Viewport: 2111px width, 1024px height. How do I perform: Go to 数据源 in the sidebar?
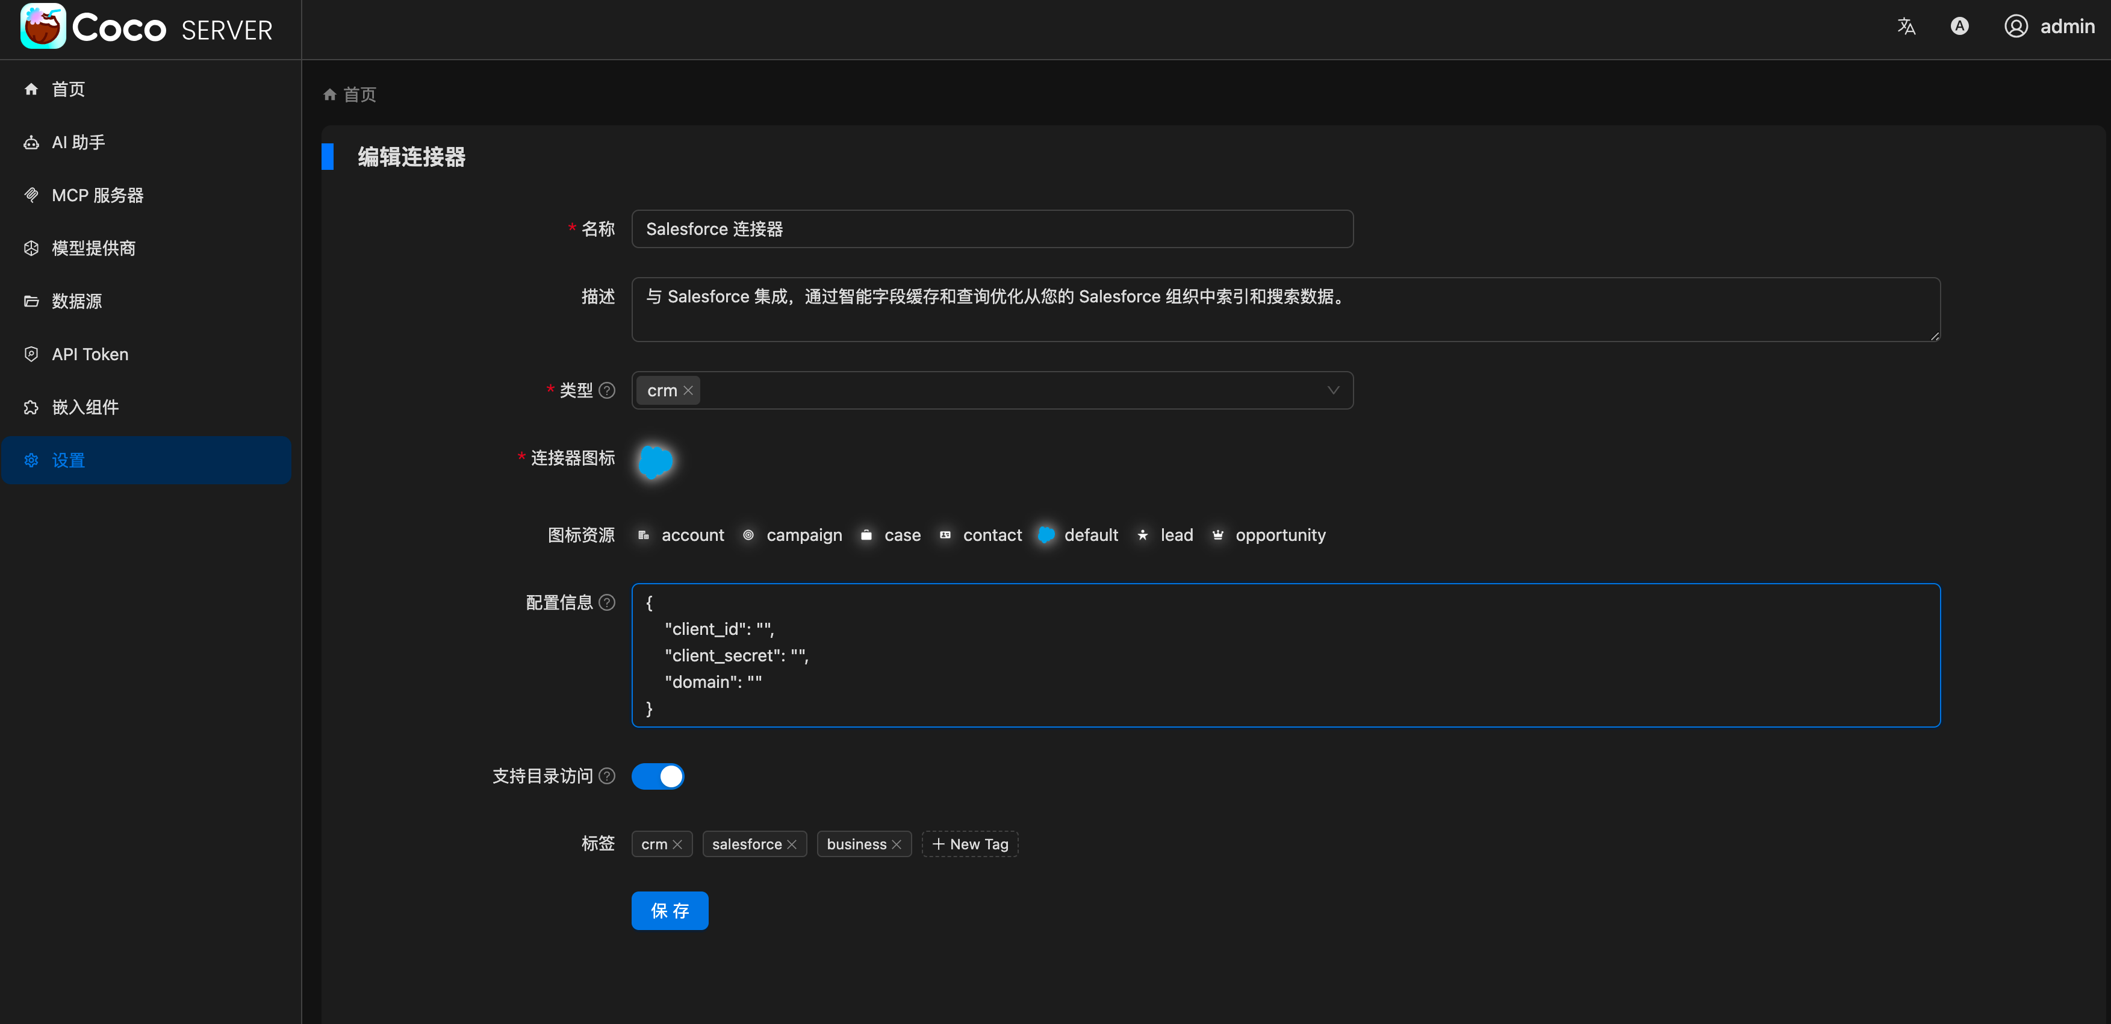[77, 301]
